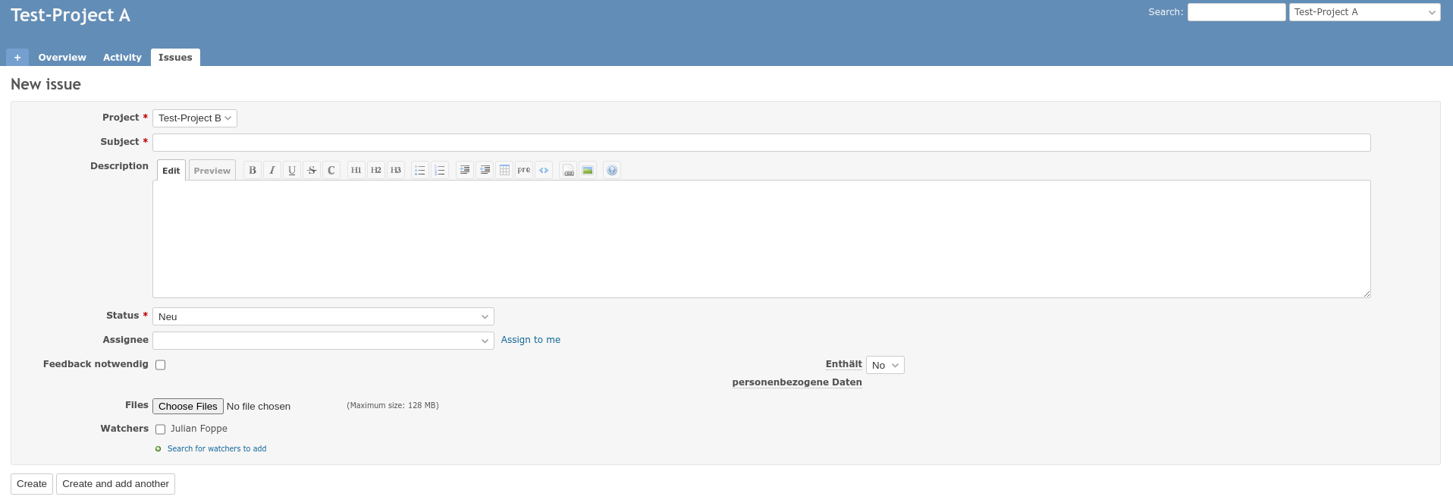Insert an unordered bullet list
Image resolution: width=1453 pixels, height=503 pixels.
pos(420,170)
